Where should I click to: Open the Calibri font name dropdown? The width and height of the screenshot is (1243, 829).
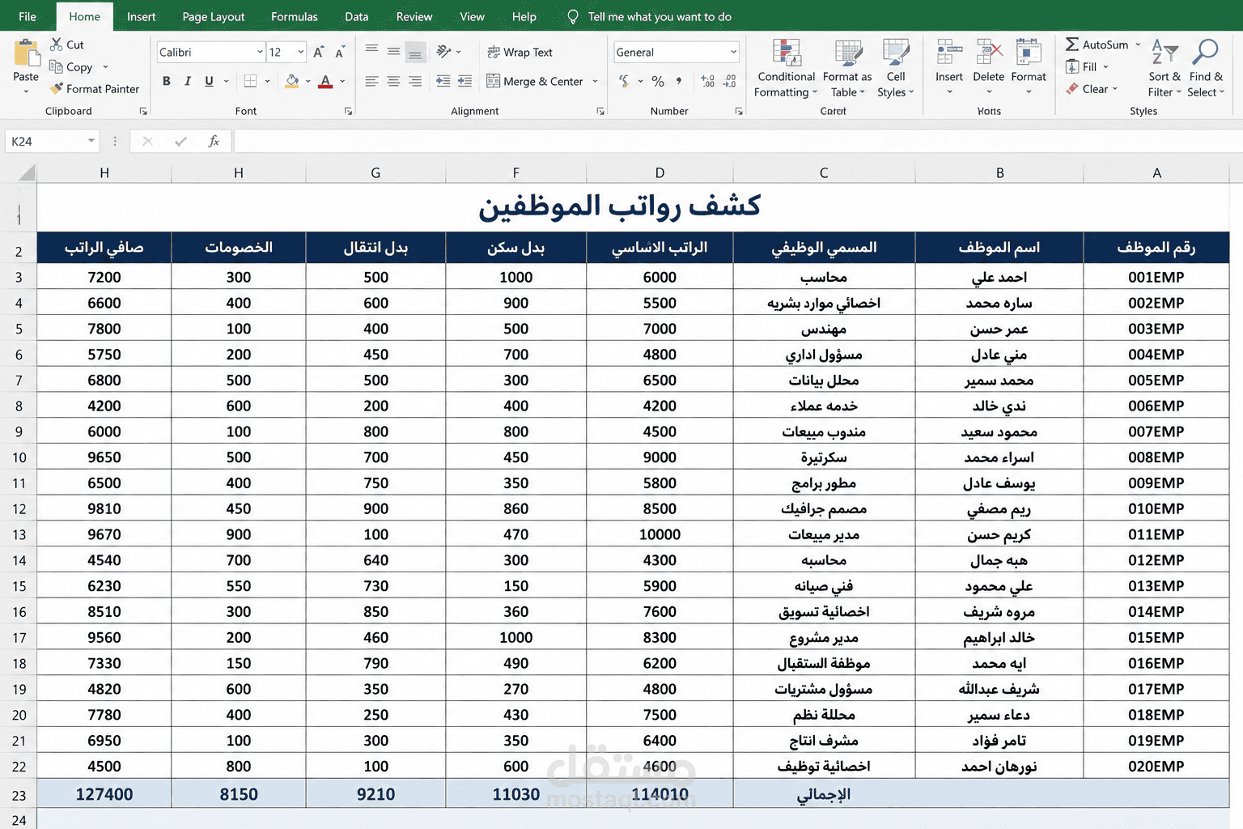tap(260, 53)
